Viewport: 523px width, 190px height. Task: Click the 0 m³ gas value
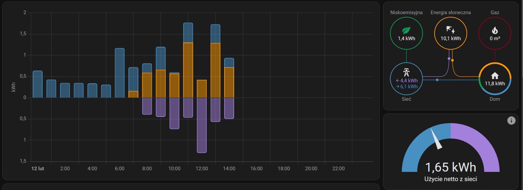coord(495,39)
